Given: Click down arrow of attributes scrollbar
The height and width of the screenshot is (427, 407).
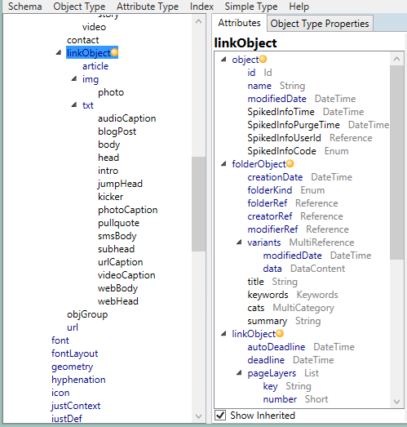Looking at the screenshot, I should tap(396, 402).
